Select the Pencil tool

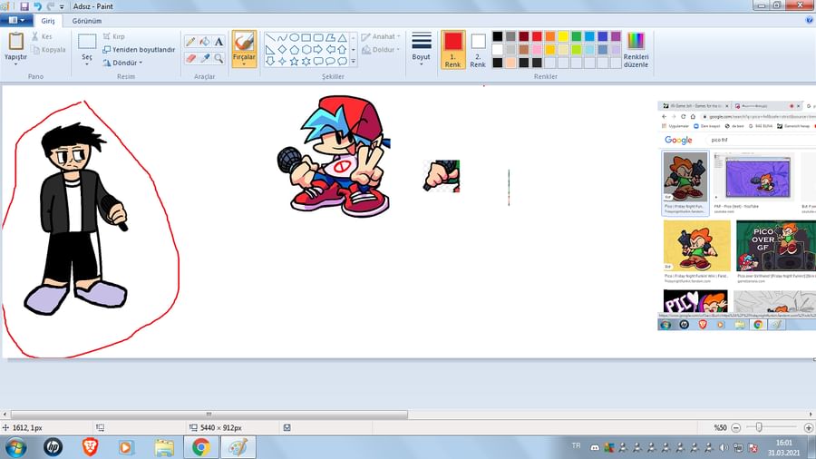click(190, 42)
